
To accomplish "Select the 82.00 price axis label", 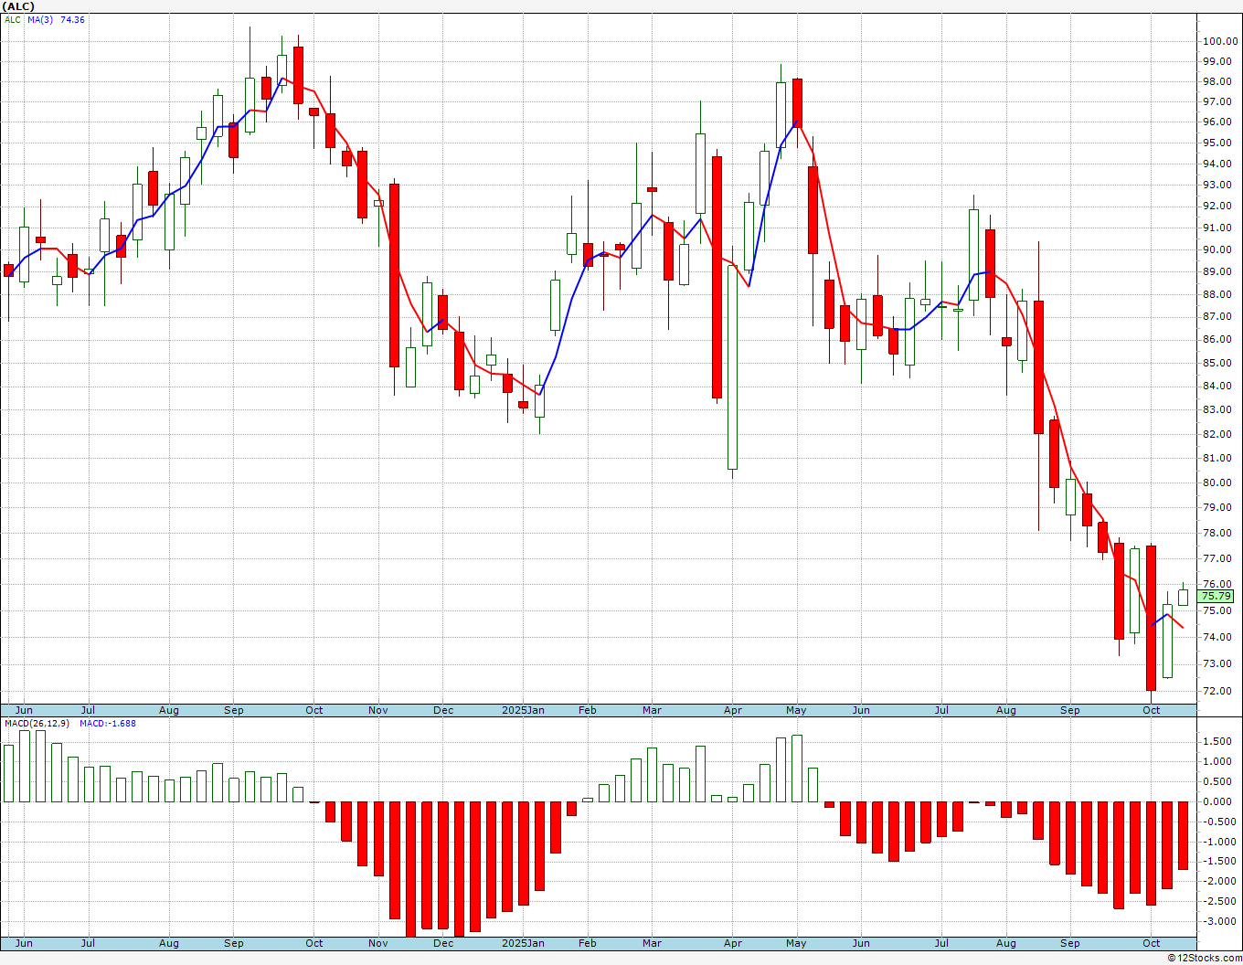I will (x=1216, y=434).
